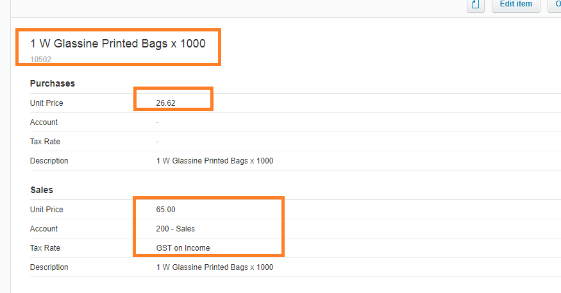Click the Sales Tax Rate label

(45, 248)
